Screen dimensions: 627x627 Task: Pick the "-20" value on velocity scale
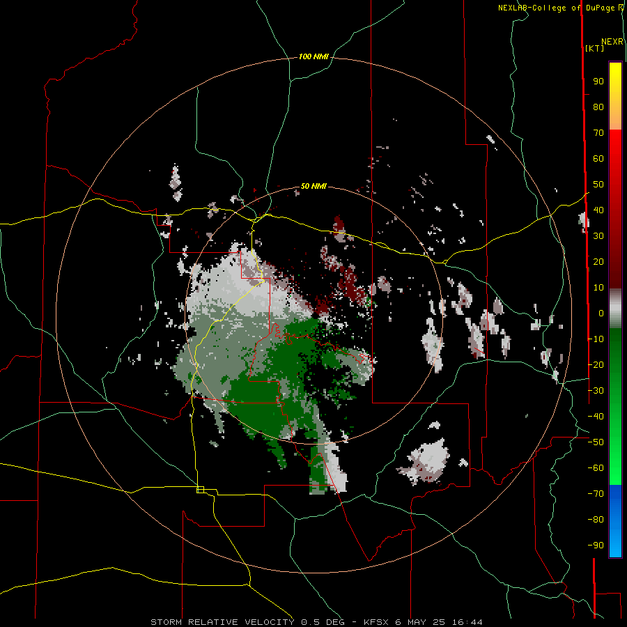click(596, 365)
